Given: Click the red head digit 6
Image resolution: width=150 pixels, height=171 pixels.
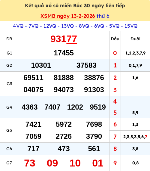Looking at the screenshot, I should [115, 124].
